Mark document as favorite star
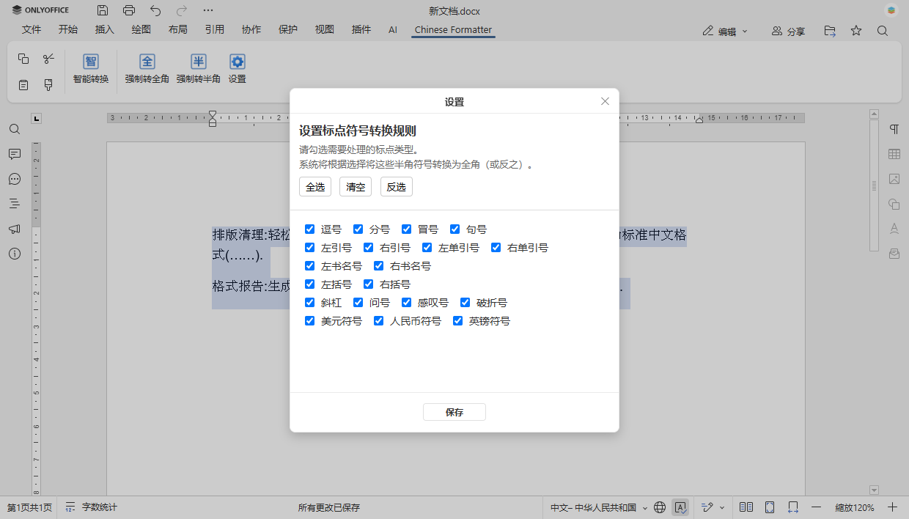 (856, 31)
